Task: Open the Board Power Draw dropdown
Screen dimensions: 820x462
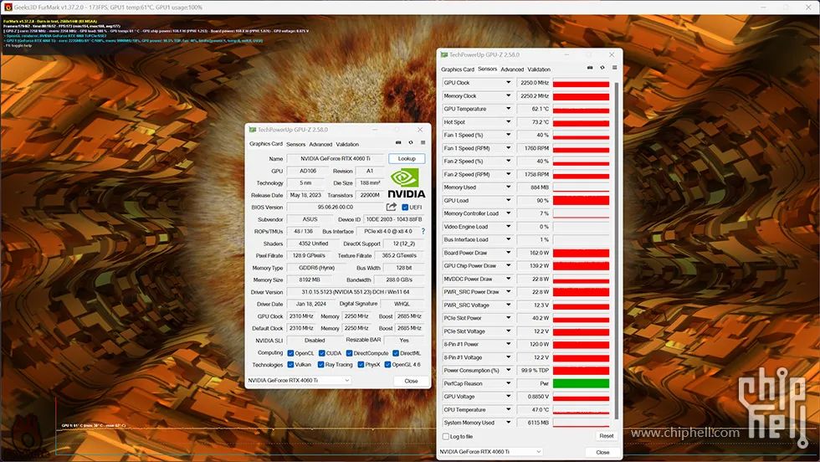Action: point(508,253)
